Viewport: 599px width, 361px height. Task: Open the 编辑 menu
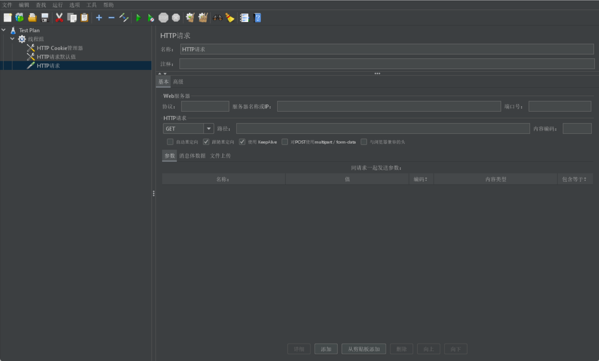click(24, 5)
